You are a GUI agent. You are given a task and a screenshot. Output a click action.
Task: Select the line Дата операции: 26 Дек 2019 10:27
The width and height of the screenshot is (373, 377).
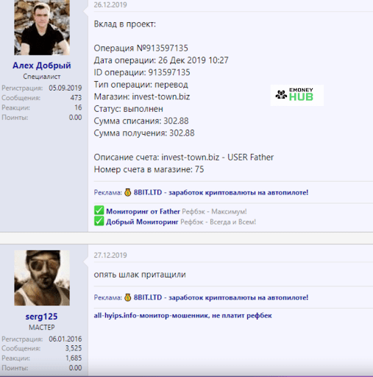tap(161, 60)
